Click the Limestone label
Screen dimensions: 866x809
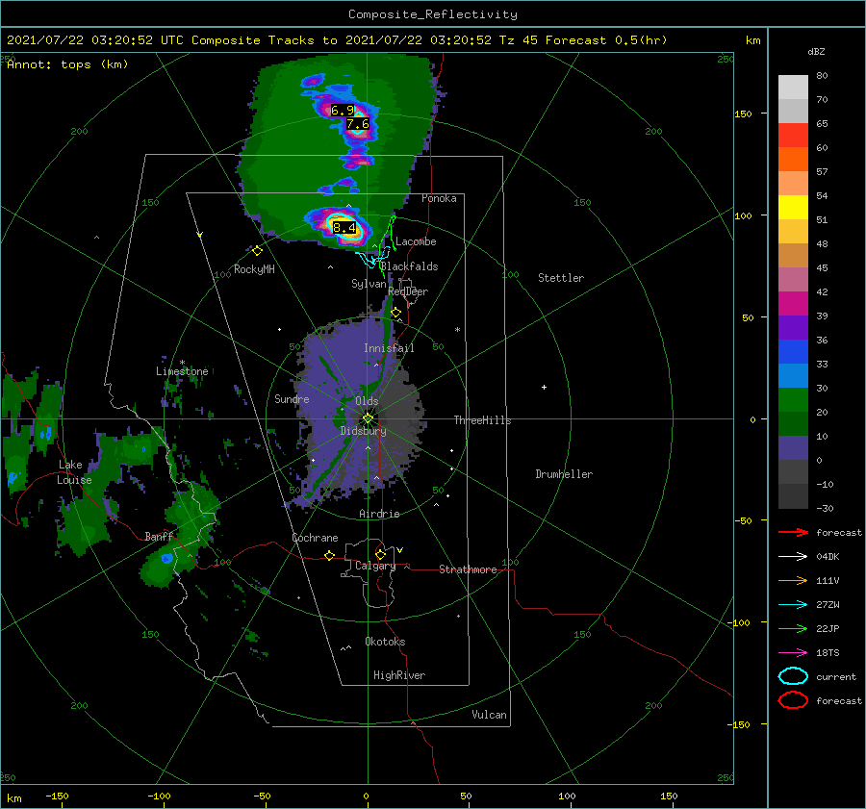tap(182, 371)
